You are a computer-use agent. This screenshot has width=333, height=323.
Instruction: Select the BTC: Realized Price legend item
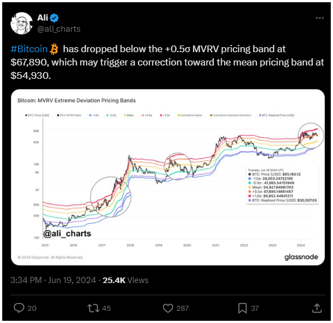point(277,115)
